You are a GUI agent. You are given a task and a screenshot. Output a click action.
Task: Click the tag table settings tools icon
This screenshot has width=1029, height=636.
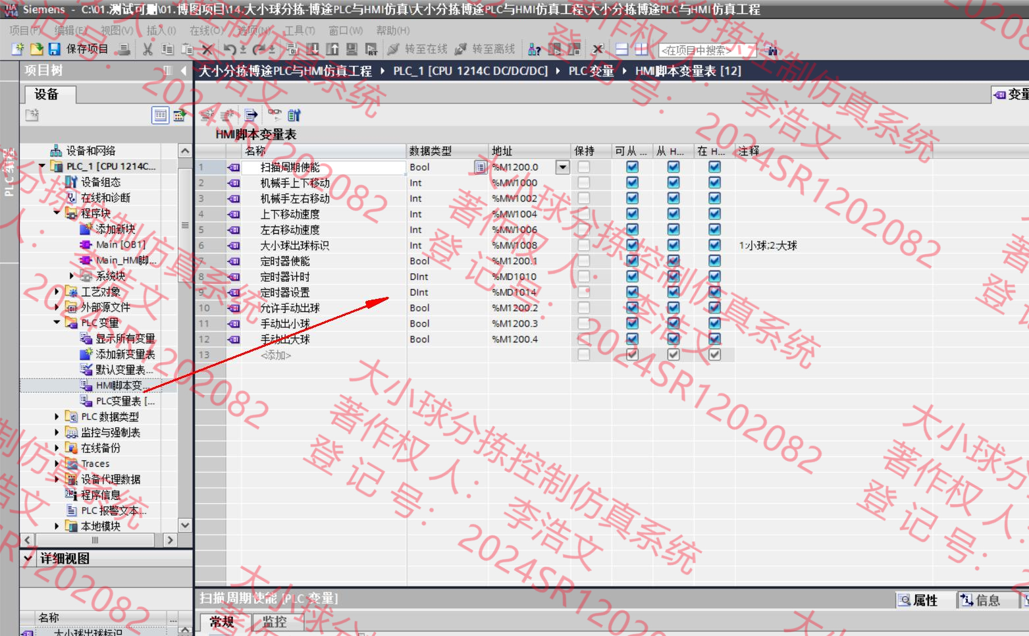[x=294, y=115]
